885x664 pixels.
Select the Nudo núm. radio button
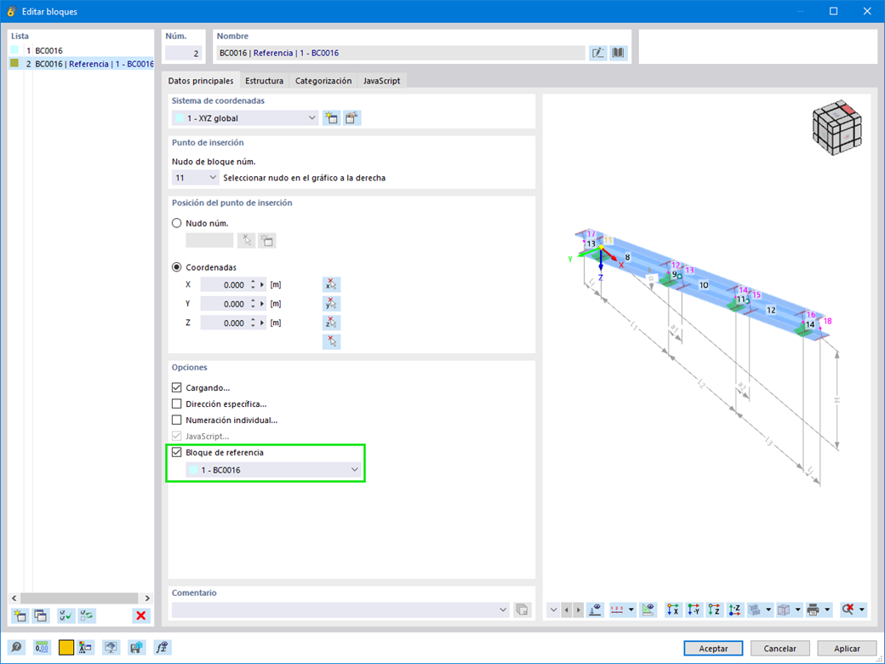point(177,223)
